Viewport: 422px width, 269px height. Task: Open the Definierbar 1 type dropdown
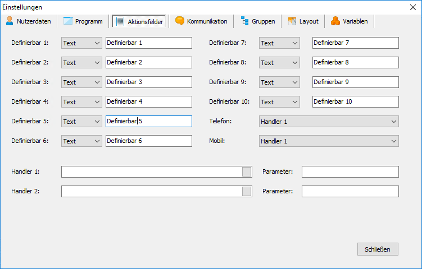coord(81,43)
